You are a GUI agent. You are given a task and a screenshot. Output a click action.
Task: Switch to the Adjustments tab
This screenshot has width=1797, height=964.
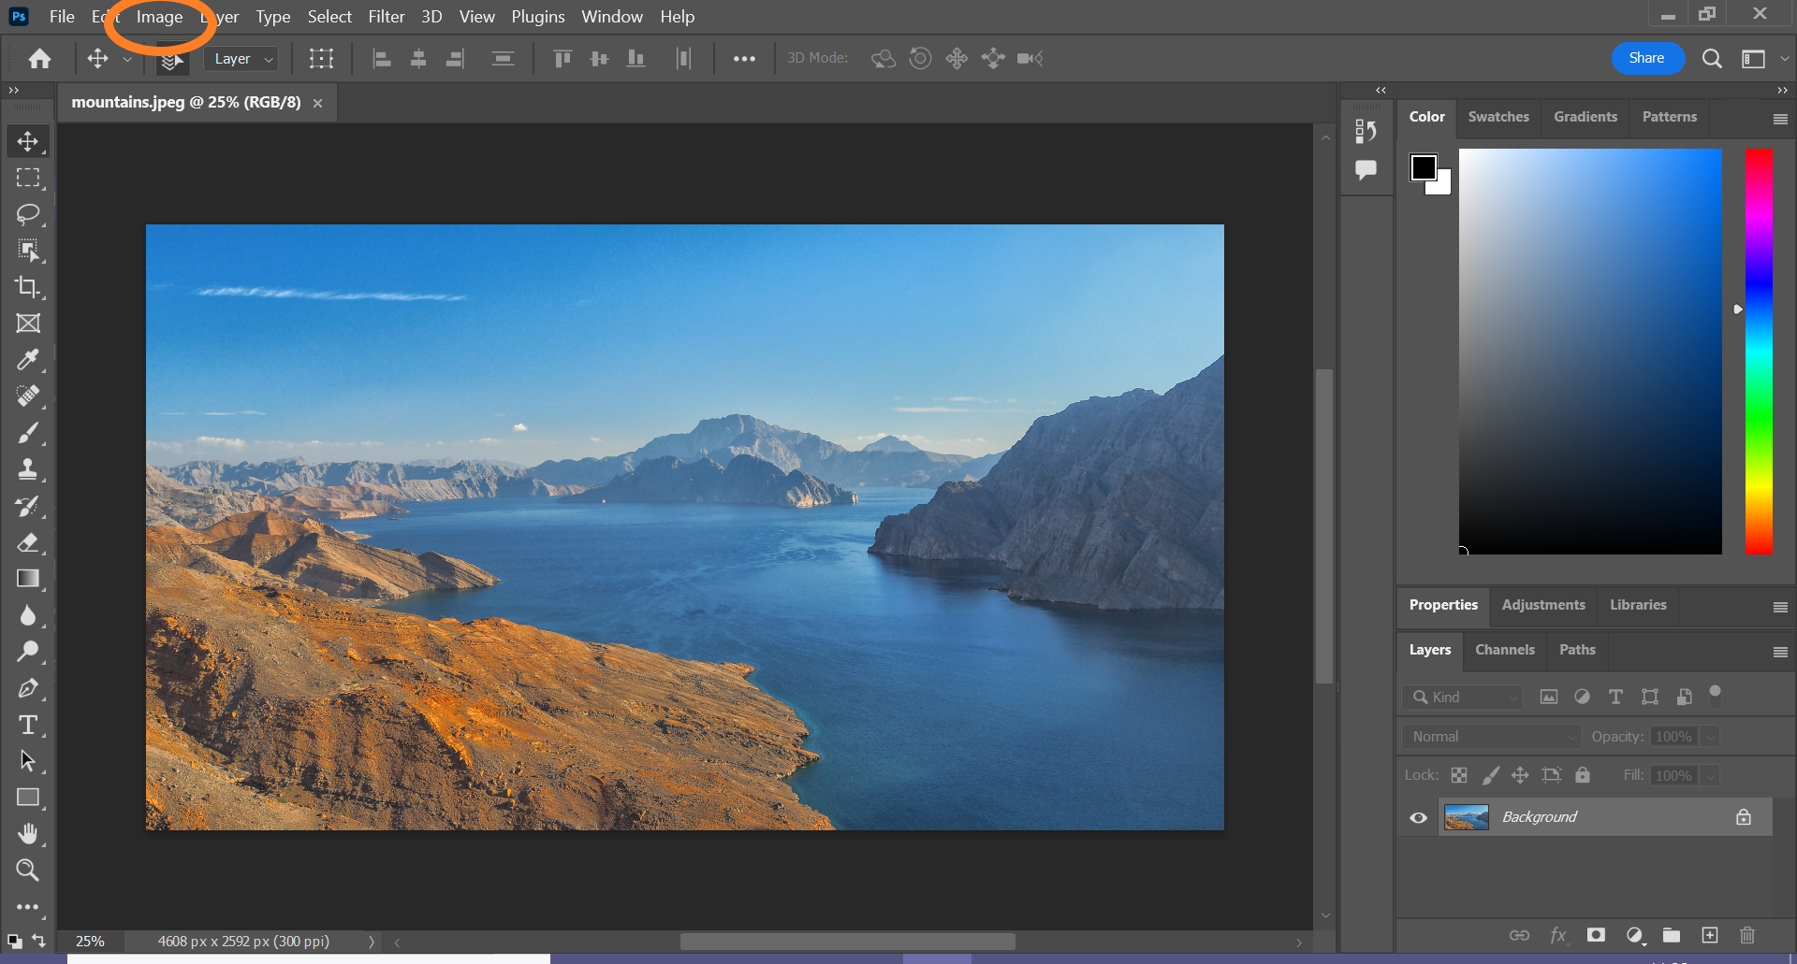1543,605
